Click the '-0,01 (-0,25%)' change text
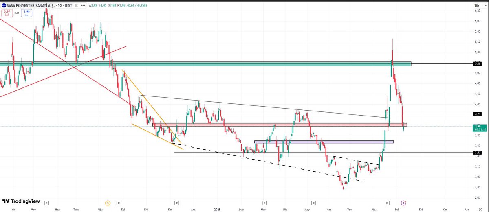The width and height of the screenshot is (489, 212). pos(136,5)
